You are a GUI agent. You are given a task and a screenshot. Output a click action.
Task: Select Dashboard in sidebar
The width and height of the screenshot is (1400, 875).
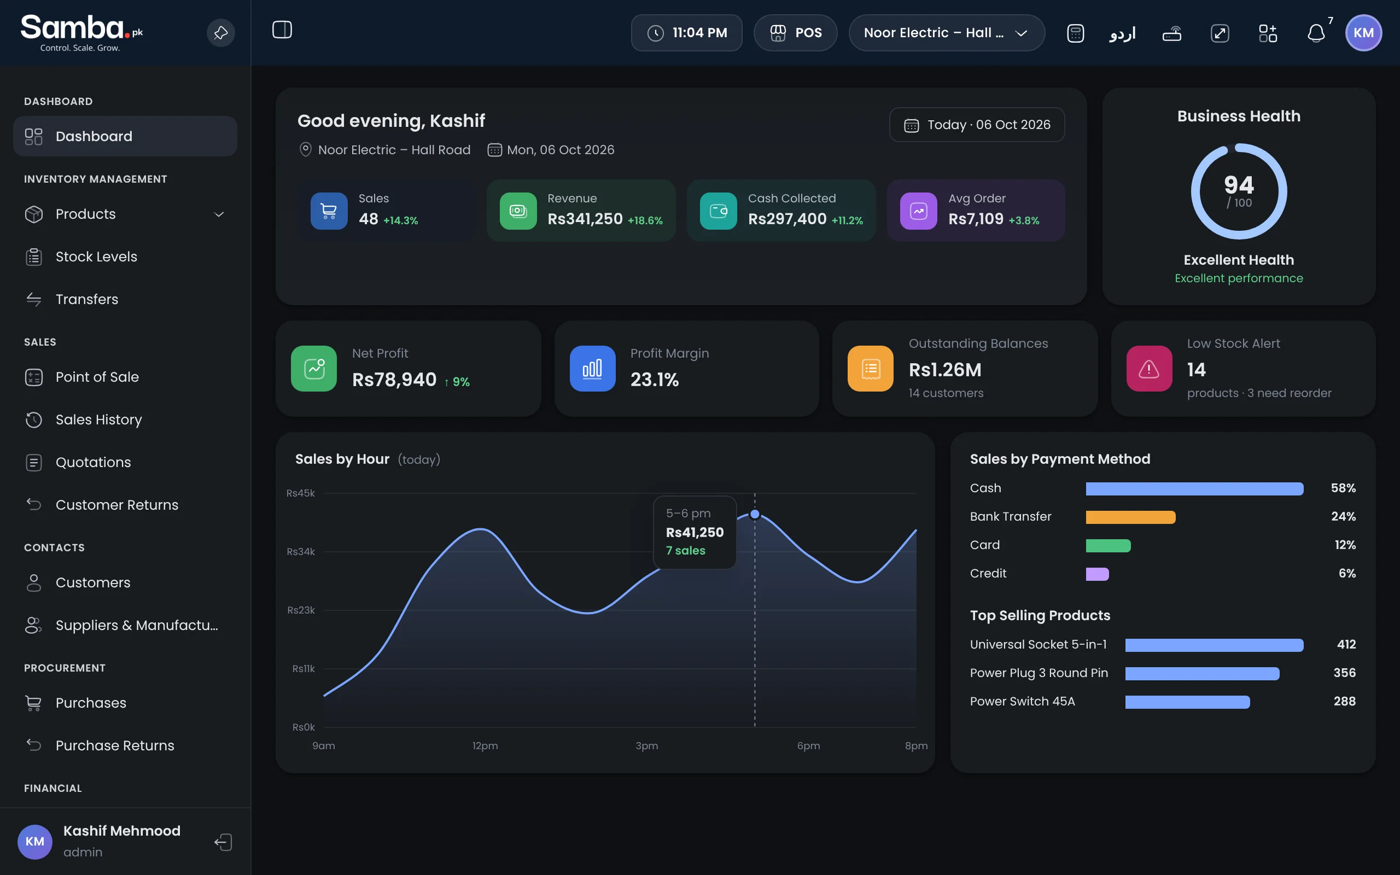pos(125,136)
